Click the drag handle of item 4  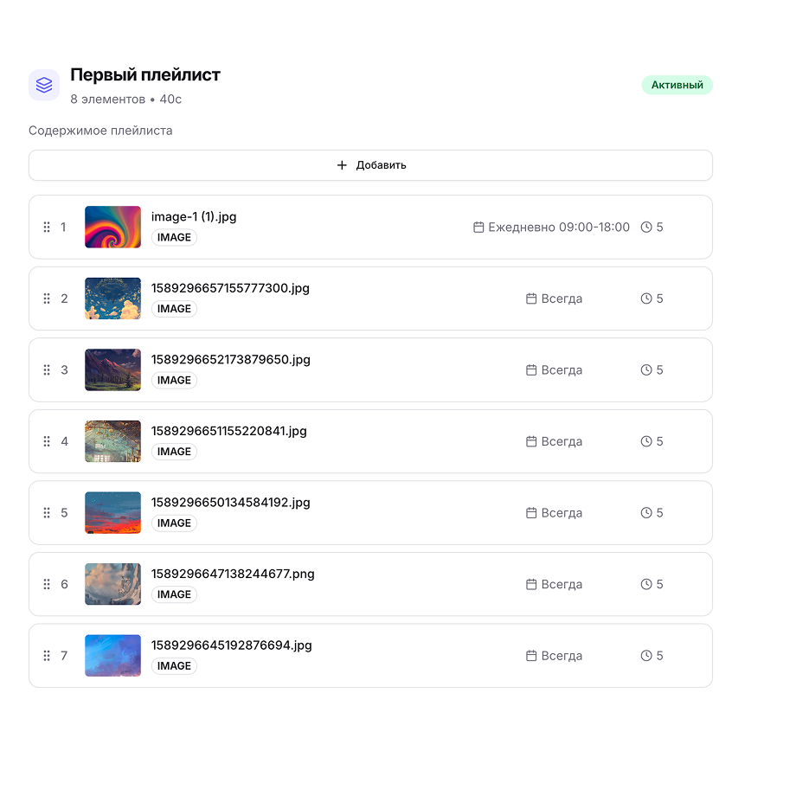(x=47, y=441)
